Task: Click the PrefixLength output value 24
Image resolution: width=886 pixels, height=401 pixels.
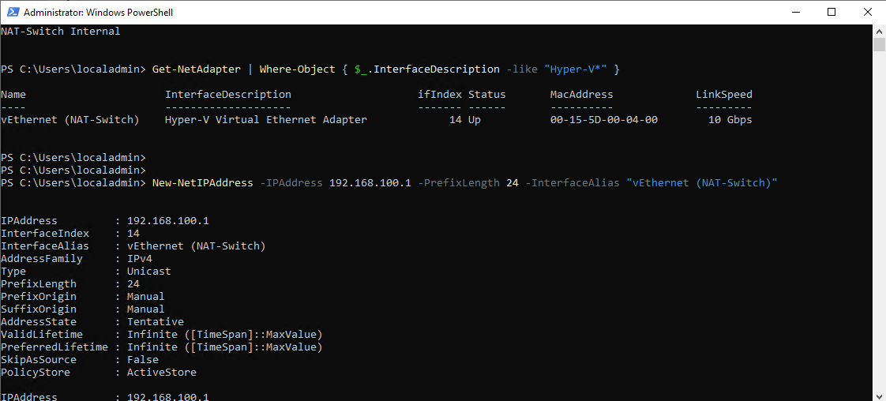Action: pyautogui.click(x=133, y=284)
